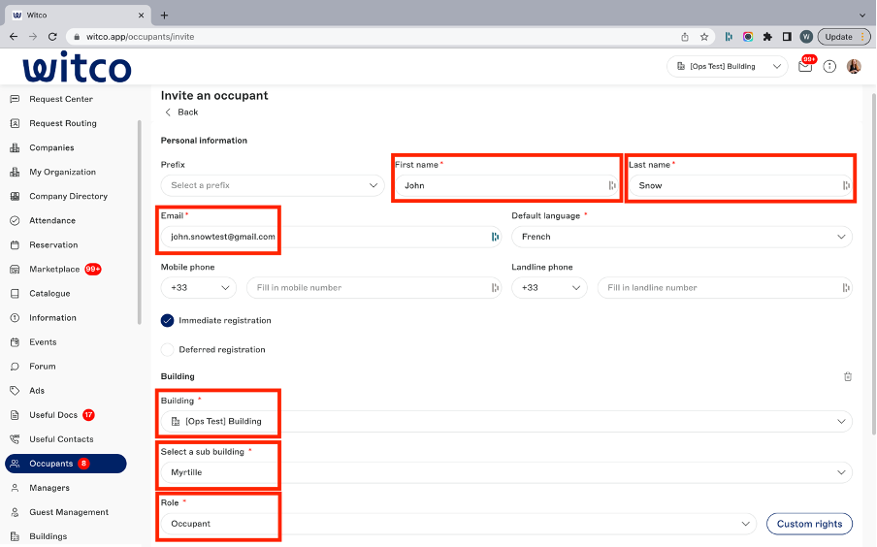Open Attendance section
This screenshot has width=877, height=547.
(x=52, y=220)
